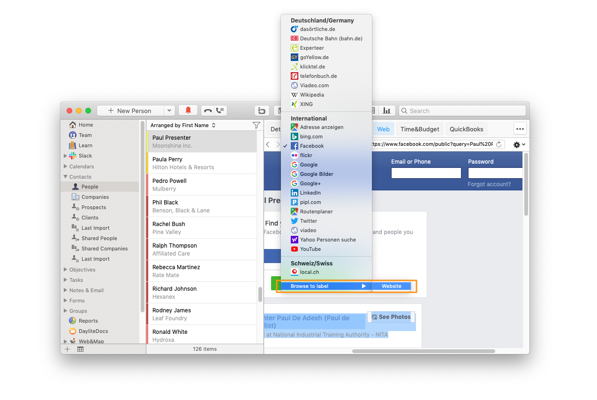Click the red notification bell icon
Viewport: 597px width, 400px height.
click(x=188, y=111)
